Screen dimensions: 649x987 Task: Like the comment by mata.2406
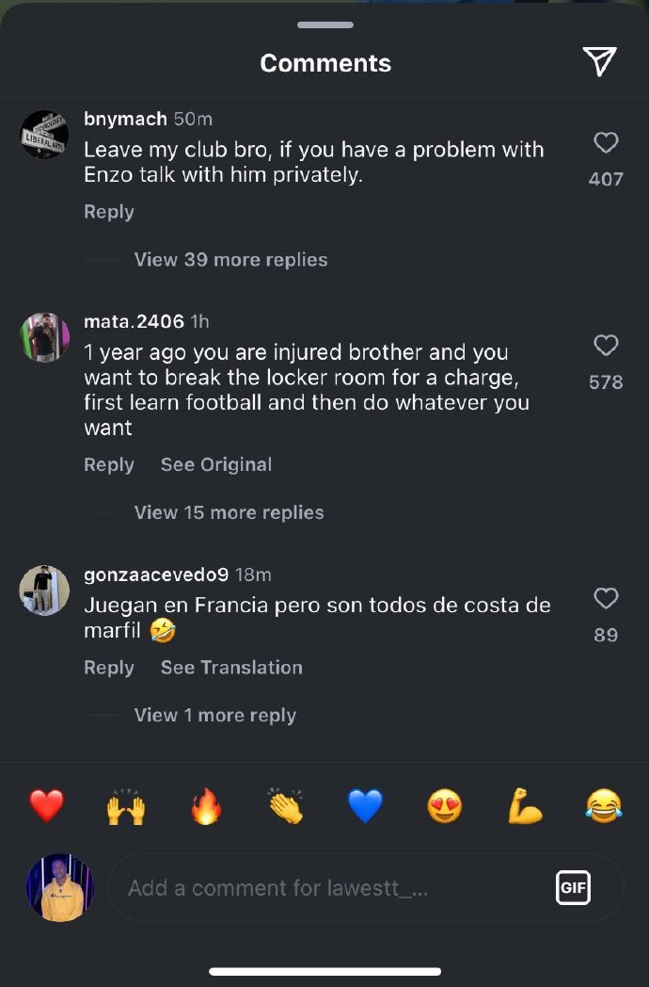606,346
